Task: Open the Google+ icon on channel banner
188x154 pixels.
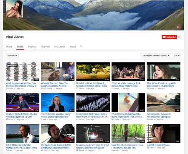Action: point(178,27)
